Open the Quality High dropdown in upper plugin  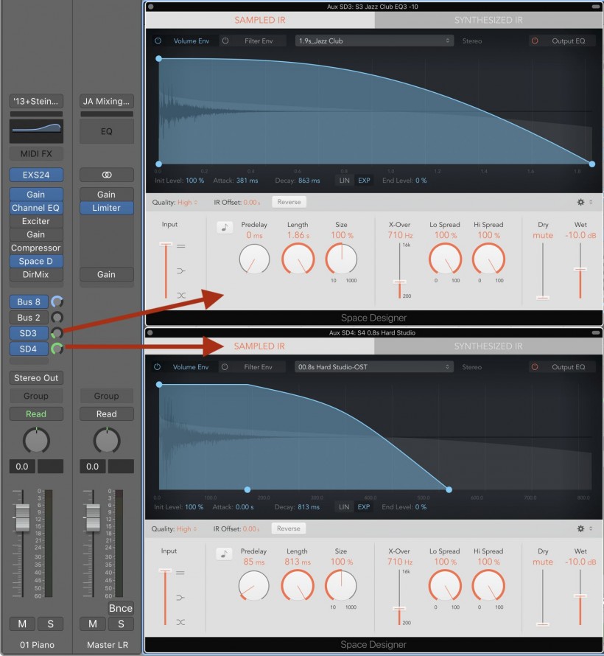pos(185,202)
